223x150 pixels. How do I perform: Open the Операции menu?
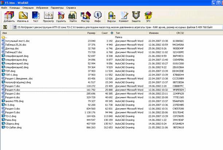point(28,8)
